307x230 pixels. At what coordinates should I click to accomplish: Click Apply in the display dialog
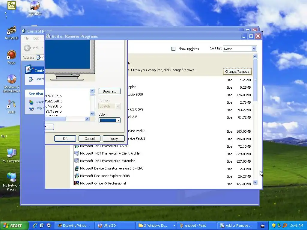coord(114,138)
